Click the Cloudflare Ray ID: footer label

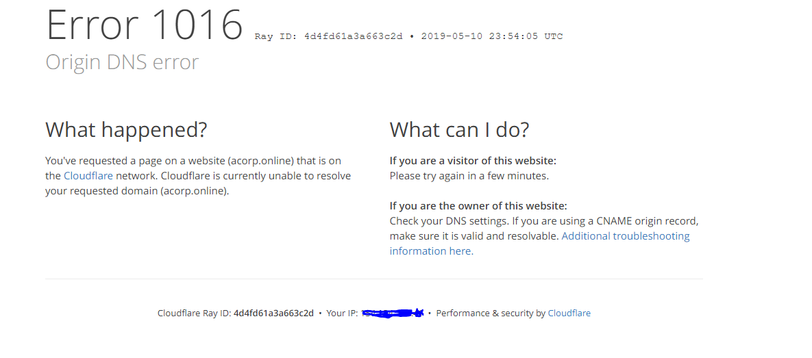point(194,314)
